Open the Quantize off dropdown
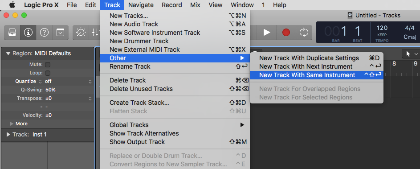420x169 pixels. coord(68,81)
